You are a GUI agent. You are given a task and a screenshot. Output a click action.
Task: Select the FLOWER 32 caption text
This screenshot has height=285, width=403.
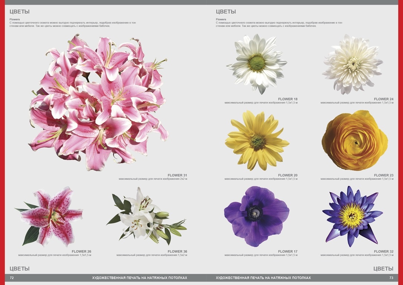coord(384,252)
